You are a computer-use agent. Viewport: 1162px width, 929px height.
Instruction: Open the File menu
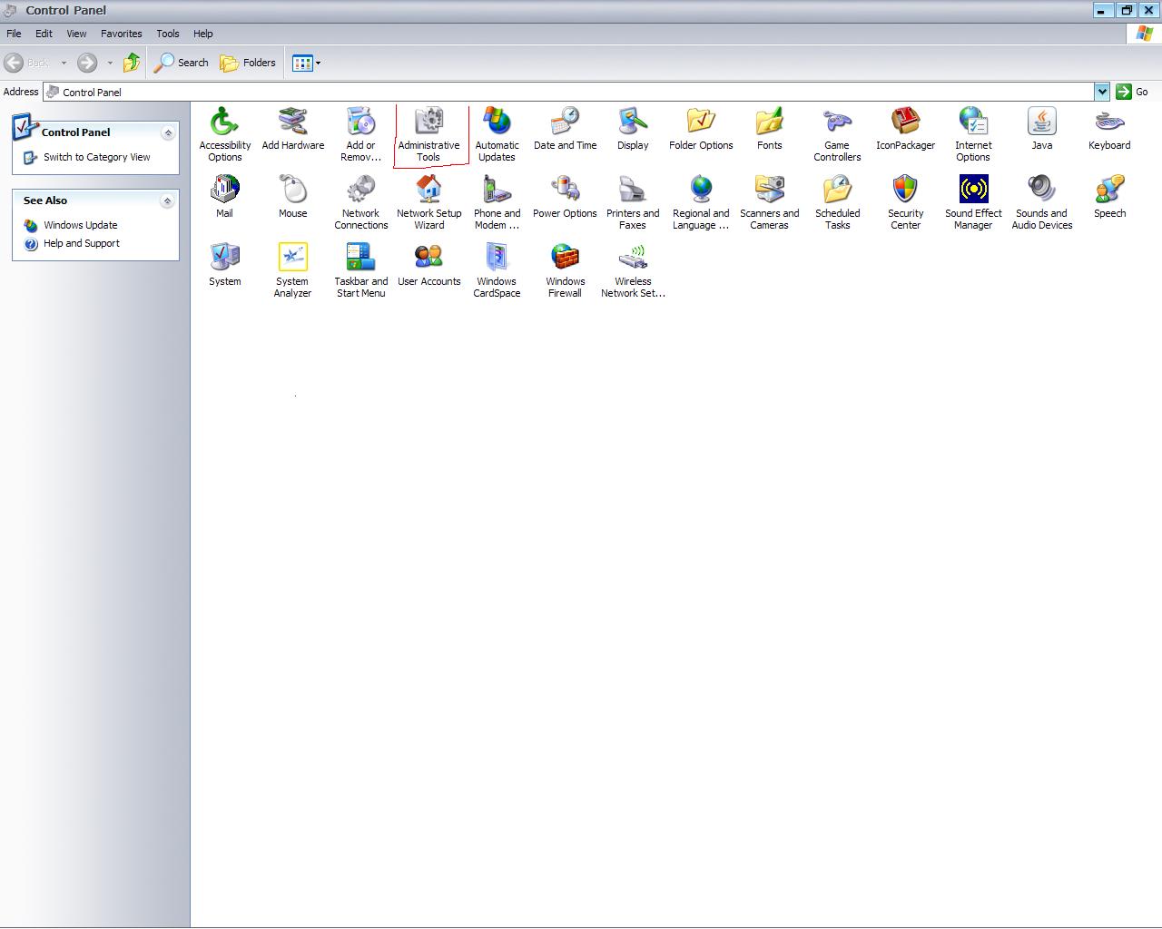[x=14, y=34]
